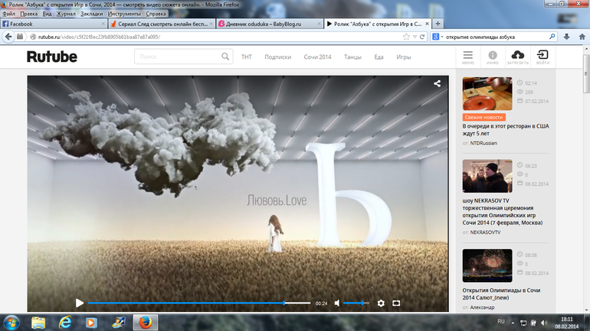Image resolution: width=590 pixels, height=331 pixels.
Task: Click the magnifier icon in Rutube search
Action: pyautogui.click(x=225, y=57)
